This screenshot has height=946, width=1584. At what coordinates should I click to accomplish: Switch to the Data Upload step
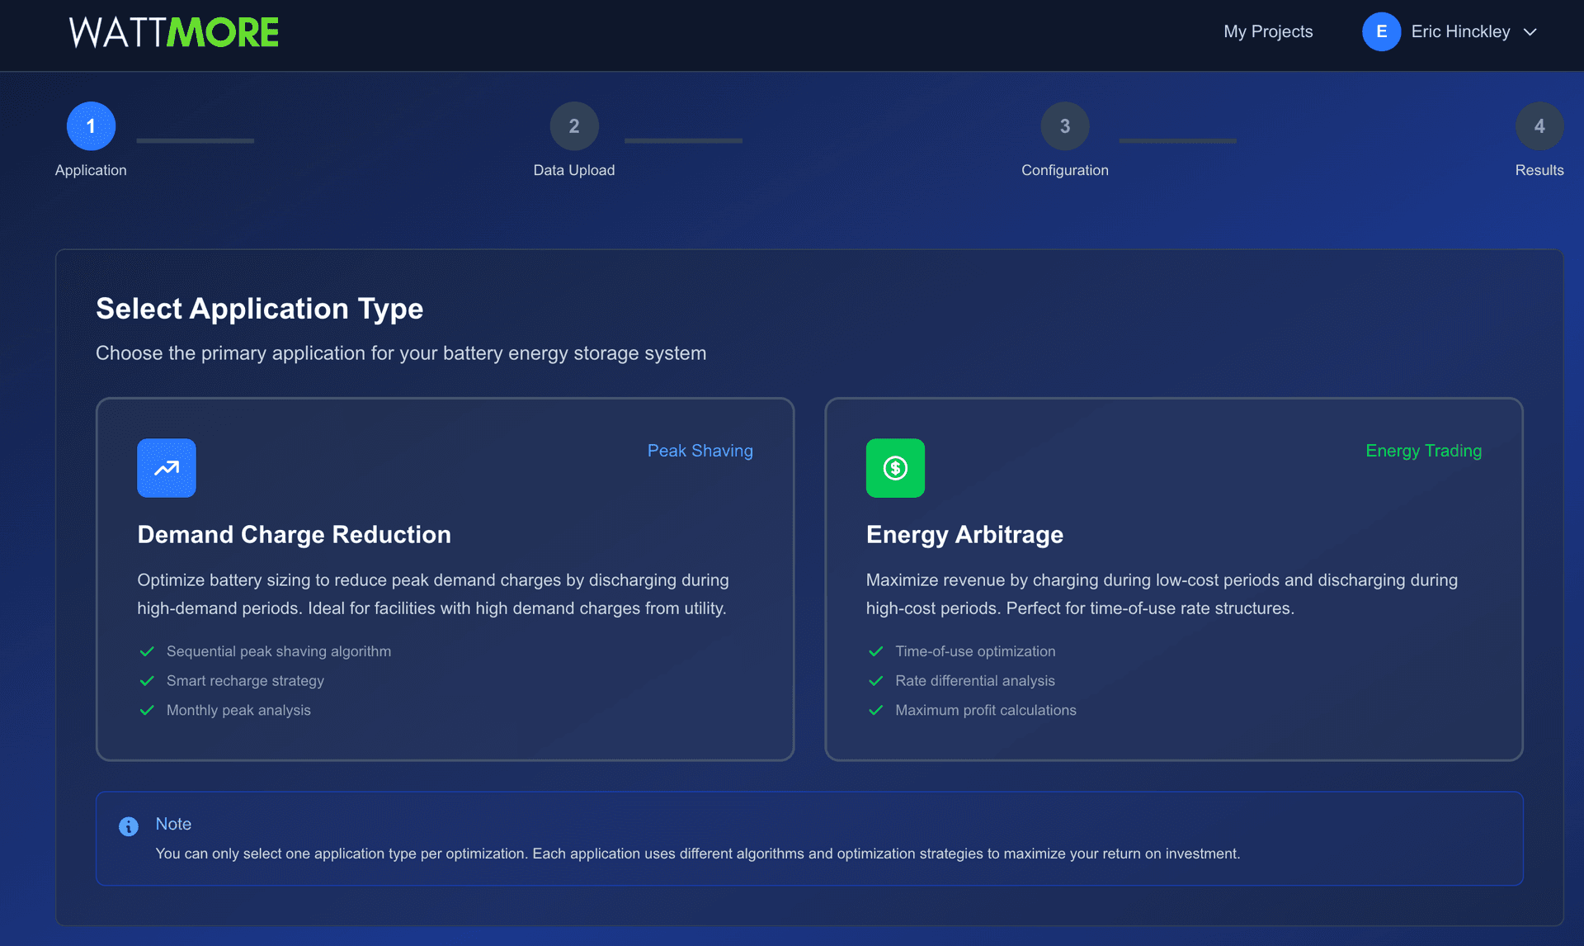click(574, 125)
